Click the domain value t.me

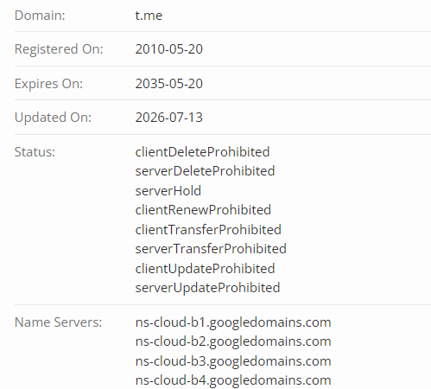coord(149,16)
